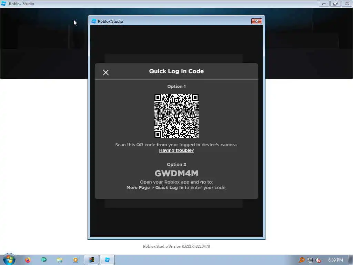Viewport: 353px width, 265px height.
Task: Open the Having trouble? link
Action: [x=176, y=150]
